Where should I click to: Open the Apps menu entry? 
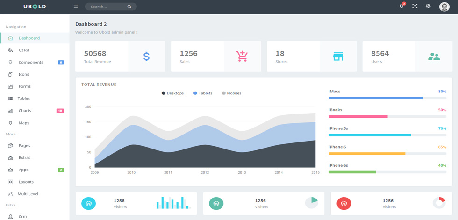[35, 170]
